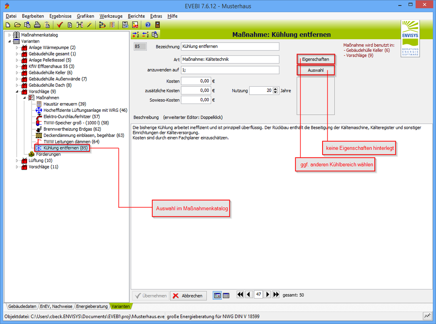Click the add entry icon with blue plus
Screen dimensions: 436x324
pos(136,34)
